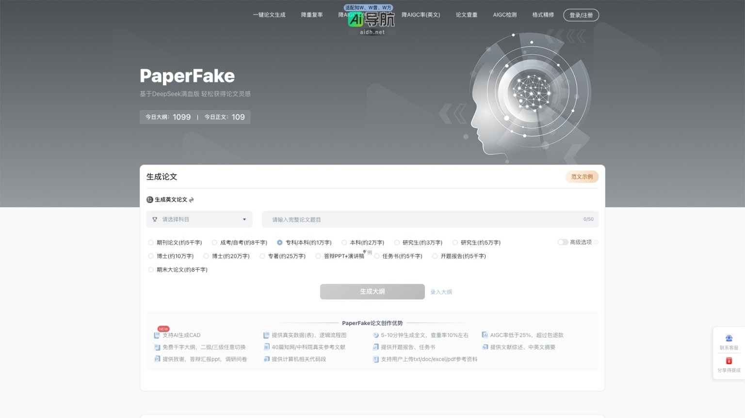Viewport: 745px width, 418px height.
Task: 选择"本科(约2万字)"单选项
Action: tap(344, 242)
